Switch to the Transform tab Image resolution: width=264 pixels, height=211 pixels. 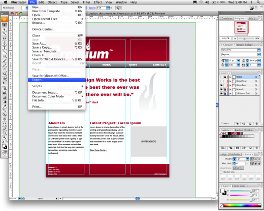pos(226,18)
